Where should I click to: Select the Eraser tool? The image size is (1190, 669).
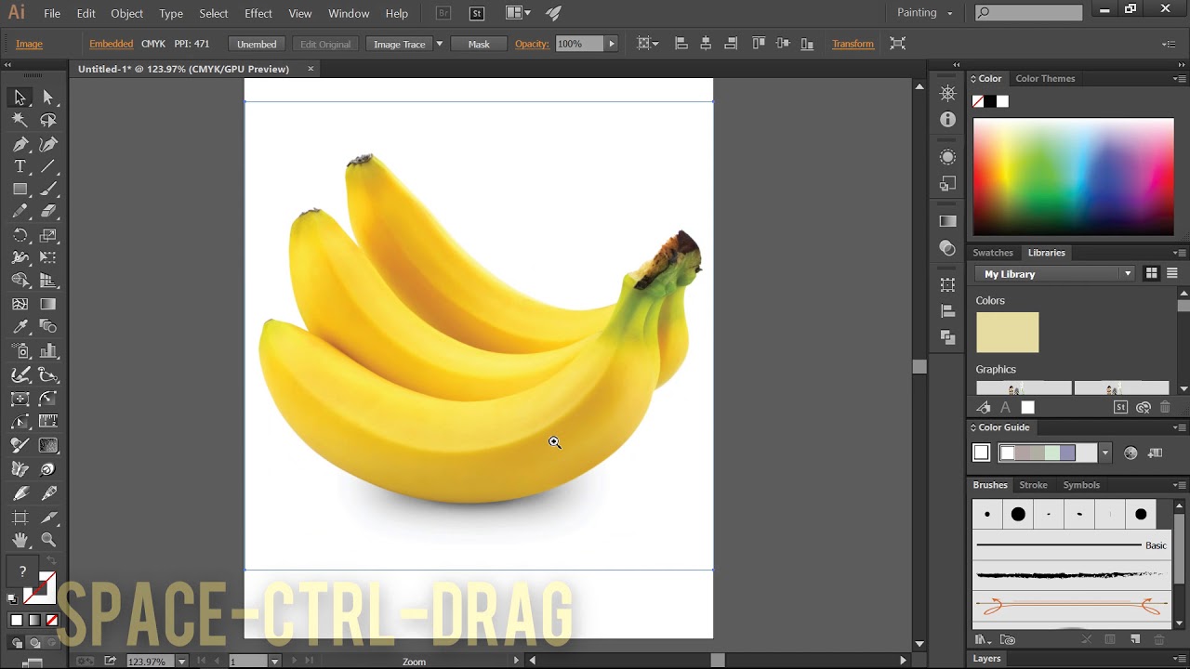point(48,212)
